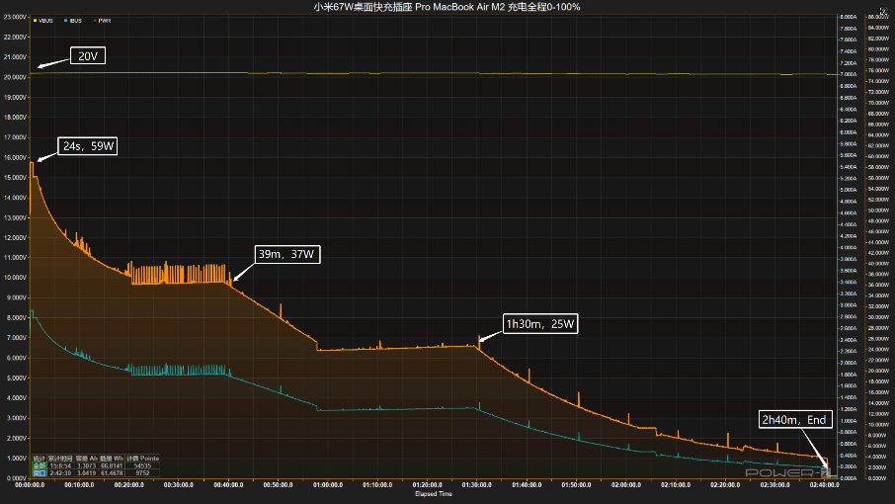Viewport: 895px width, 504px height.
Task: Click the 9752 points value
Action: tap(142, 473)
